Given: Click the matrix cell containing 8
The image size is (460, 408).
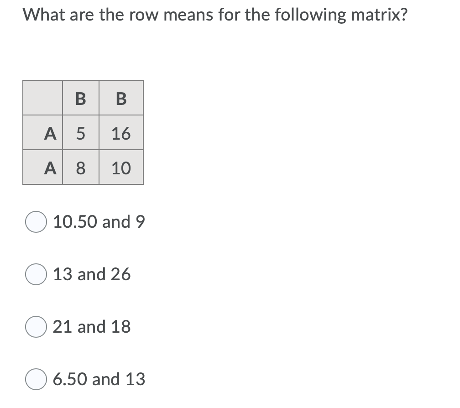Looking at the screenshot, I should tap(80, 168).
